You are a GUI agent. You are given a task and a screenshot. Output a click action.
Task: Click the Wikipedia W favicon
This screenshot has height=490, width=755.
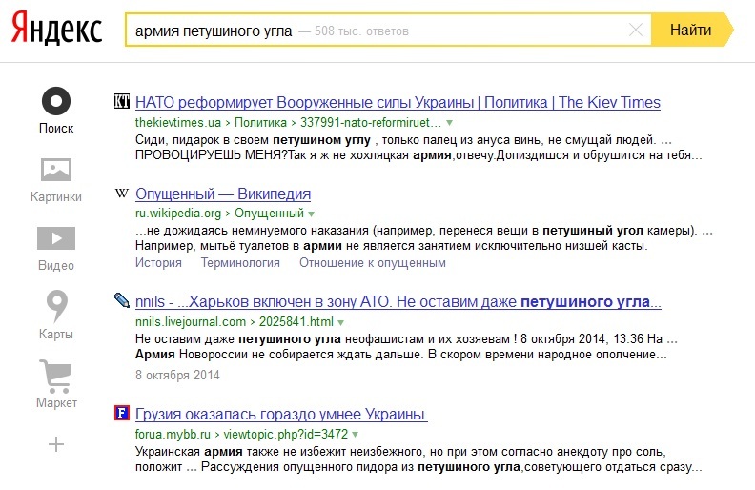(x=122, y=194)
